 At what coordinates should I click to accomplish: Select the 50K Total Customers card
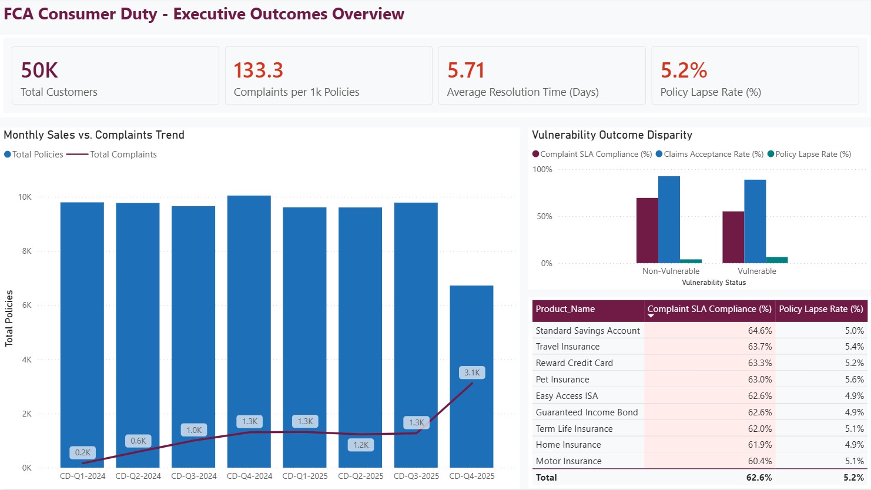pyautogui.click(x=115, y=76)
